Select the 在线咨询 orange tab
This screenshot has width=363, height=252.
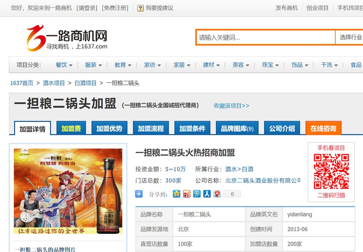(x=323, y=128)
